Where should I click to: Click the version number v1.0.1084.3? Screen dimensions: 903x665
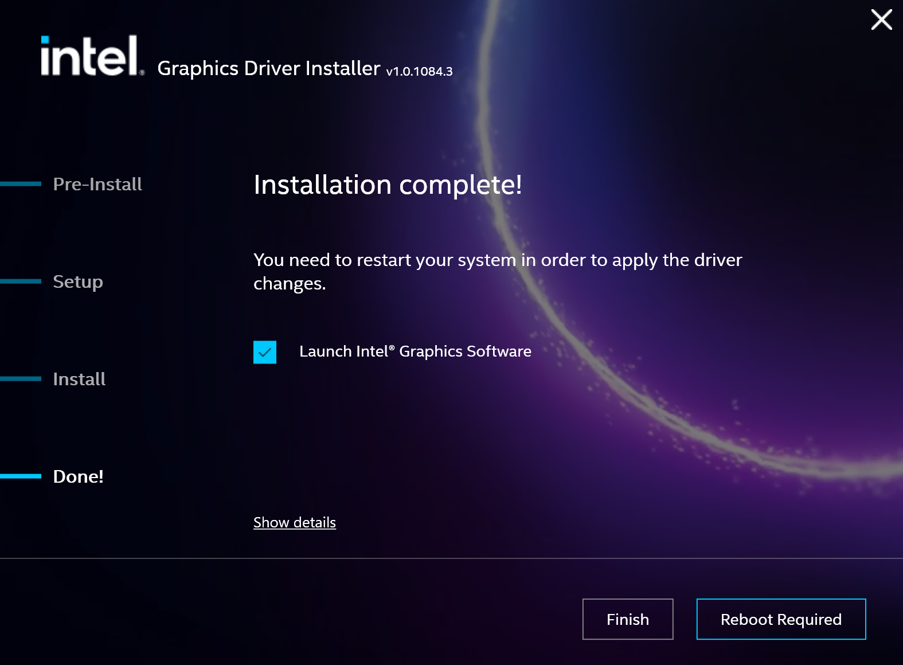tap(419, 72)
